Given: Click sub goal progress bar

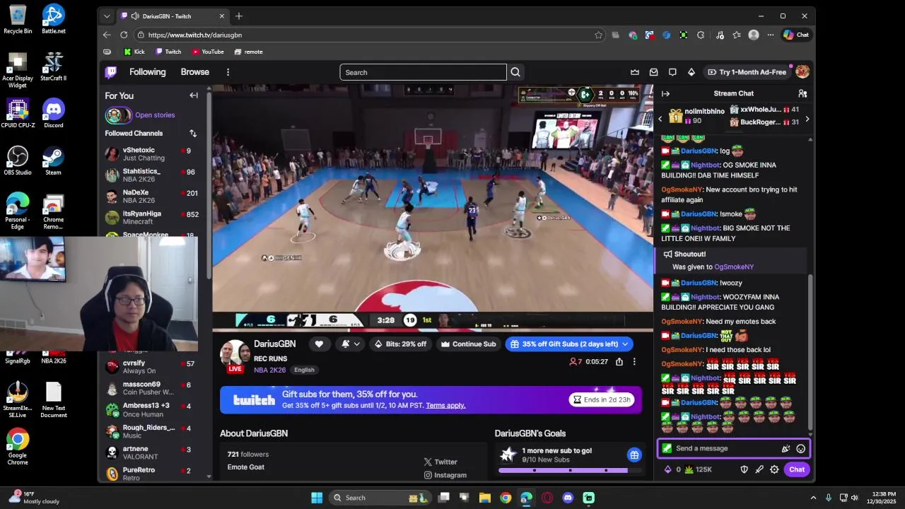Looking at the screenshot, I should click(x=568, y=470).
